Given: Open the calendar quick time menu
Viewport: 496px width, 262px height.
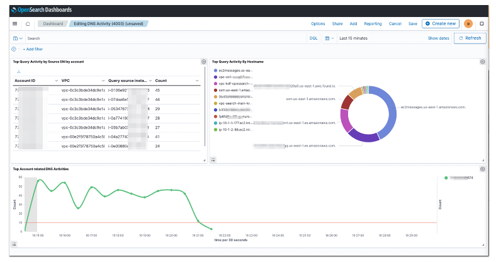Looking at the screenshot, I should [x=329, y=38].
